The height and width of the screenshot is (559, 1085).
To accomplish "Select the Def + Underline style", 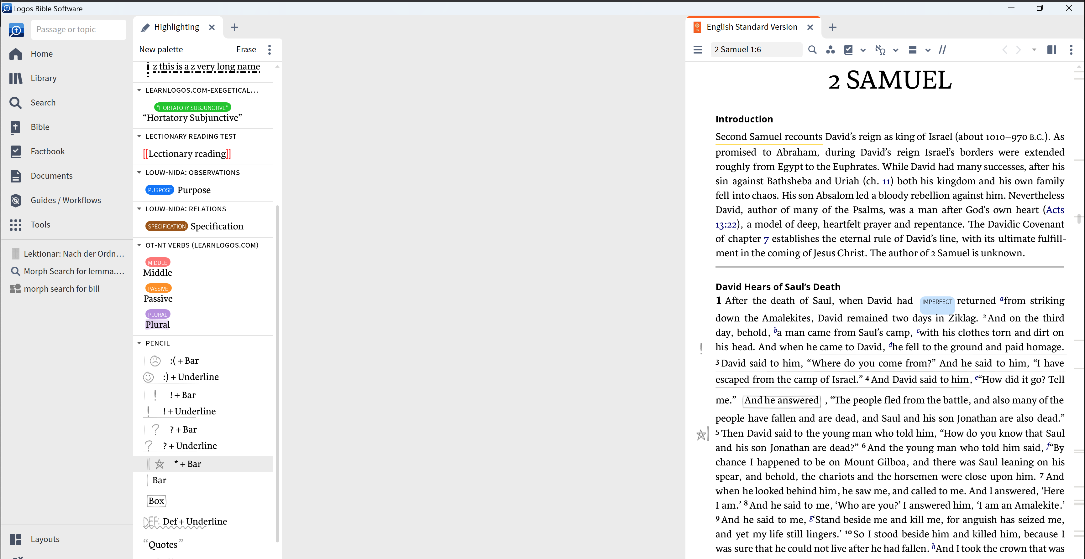I will (x=185, y=521).
